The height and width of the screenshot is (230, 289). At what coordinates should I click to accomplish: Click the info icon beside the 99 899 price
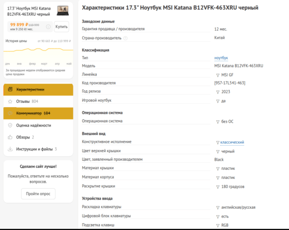48,26
